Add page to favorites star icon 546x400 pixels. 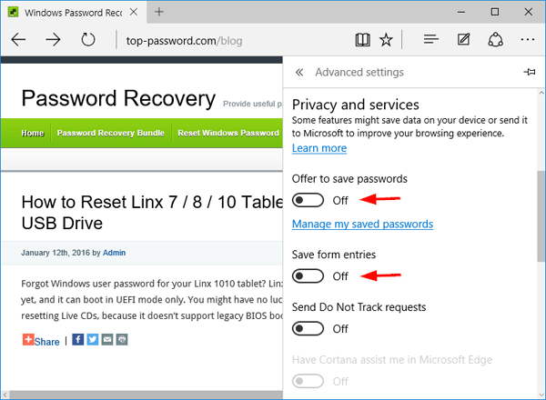(x=386, y=40)
